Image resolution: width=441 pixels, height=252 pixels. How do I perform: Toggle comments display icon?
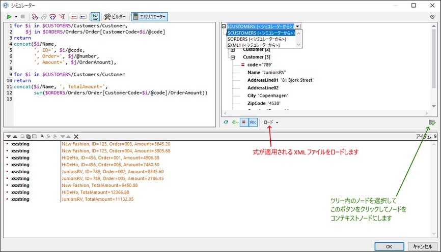point(235,122)
